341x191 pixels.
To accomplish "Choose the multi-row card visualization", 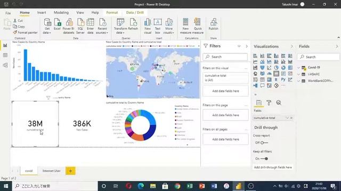I will [x=283, y=74].
